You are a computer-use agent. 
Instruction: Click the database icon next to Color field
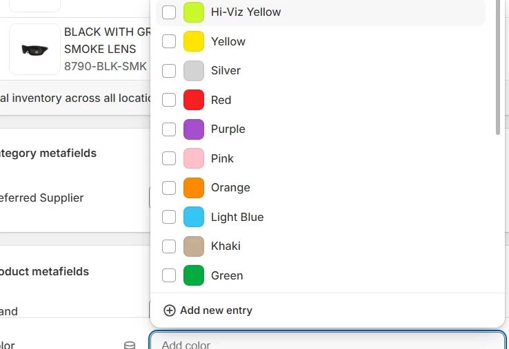(x=130, y=345)
